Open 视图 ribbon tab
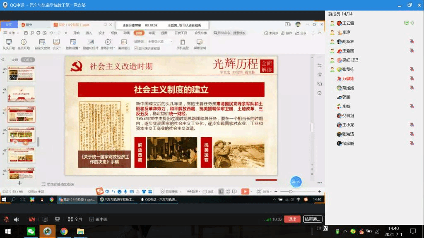Viewport: 424px width, 238px height. pyautogui.click(x=164, y=33)
